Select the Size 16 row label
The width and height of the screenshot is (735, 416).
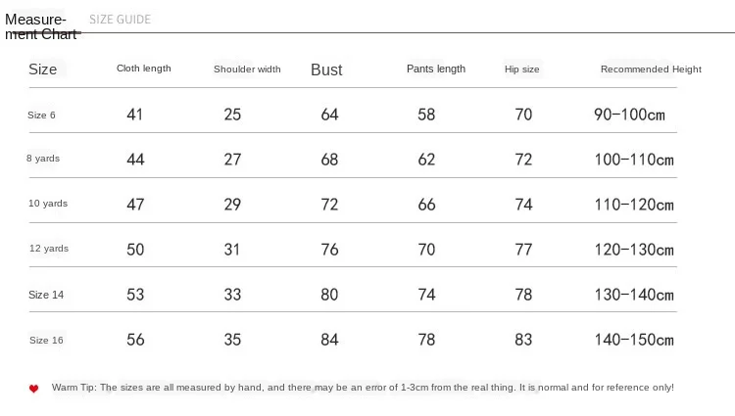(46, 341)
